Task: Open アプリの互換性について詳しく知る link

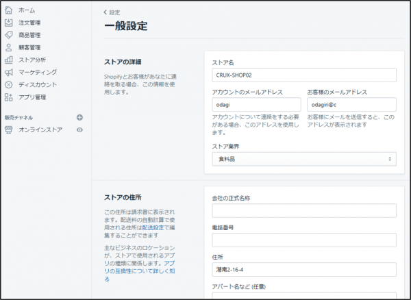Action: (x=140, y=271)
